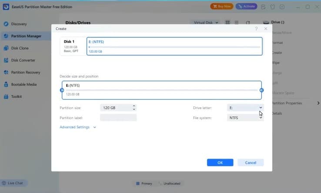This screenshot has height=193, width=321.
Task: Switch to grid view of disks
Action: tap(227, 22)
